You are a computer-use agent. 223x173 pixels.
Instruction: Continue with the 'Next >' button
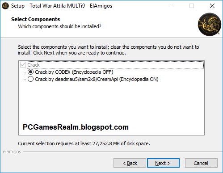(x=163, y=163)
